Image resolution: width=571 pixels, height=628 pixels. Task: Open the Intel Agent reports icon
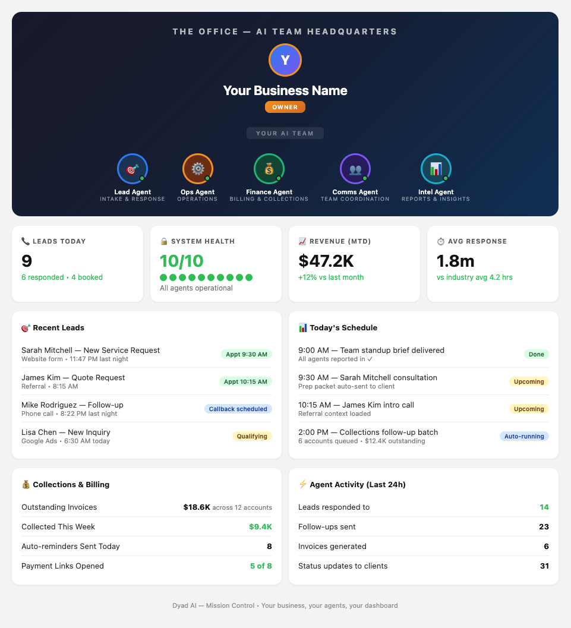point(436,168)
